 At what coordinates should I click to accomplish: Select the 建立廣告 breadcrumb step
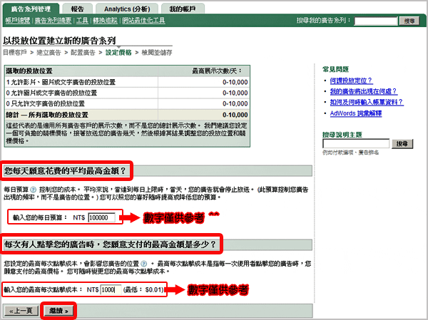tap(49, 53)
